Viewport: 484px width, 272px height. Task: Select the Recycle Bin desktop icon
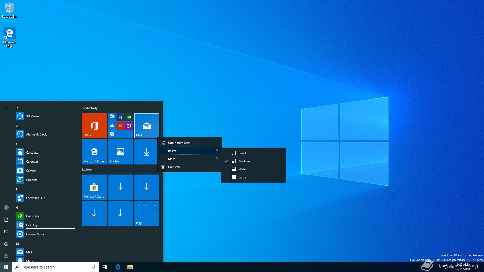tap(10, 10)
